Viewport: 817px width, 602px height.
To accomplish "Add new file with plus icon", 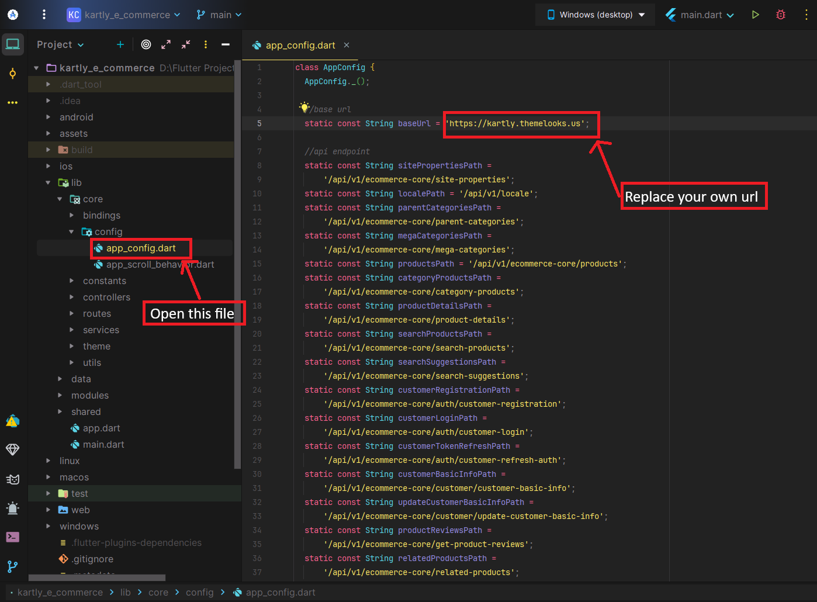I will tap(120, 44).
